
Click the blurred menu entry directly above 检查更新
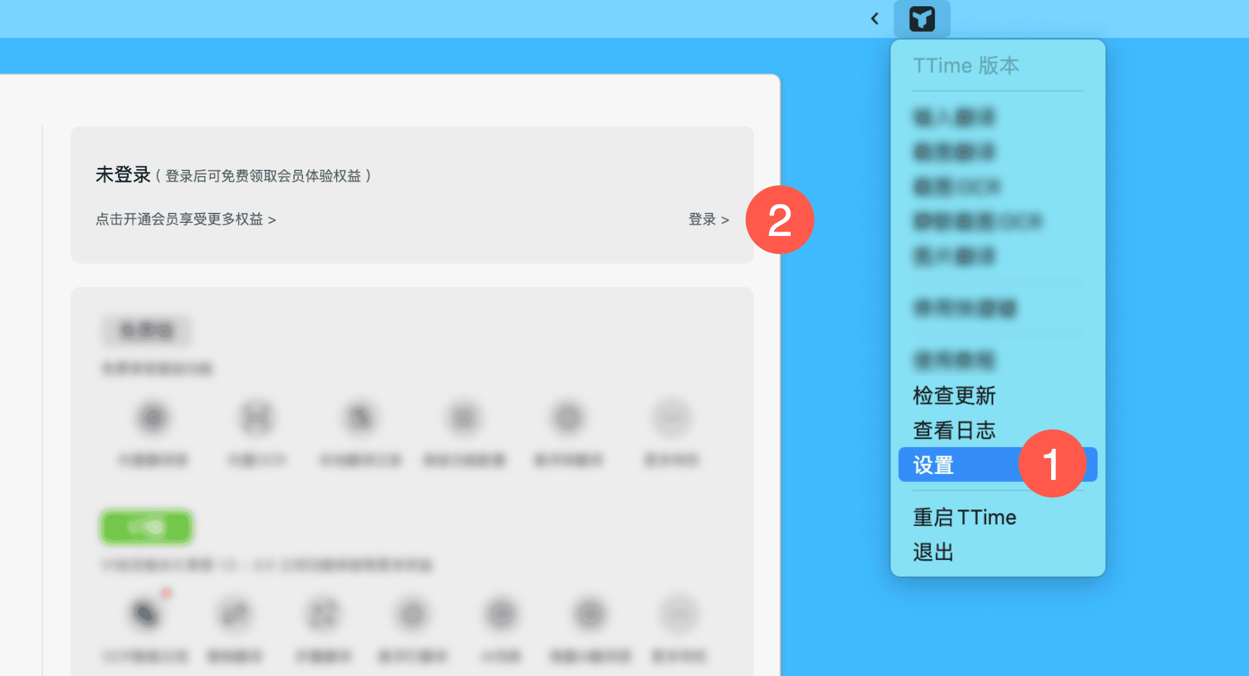tap(954, 360)
